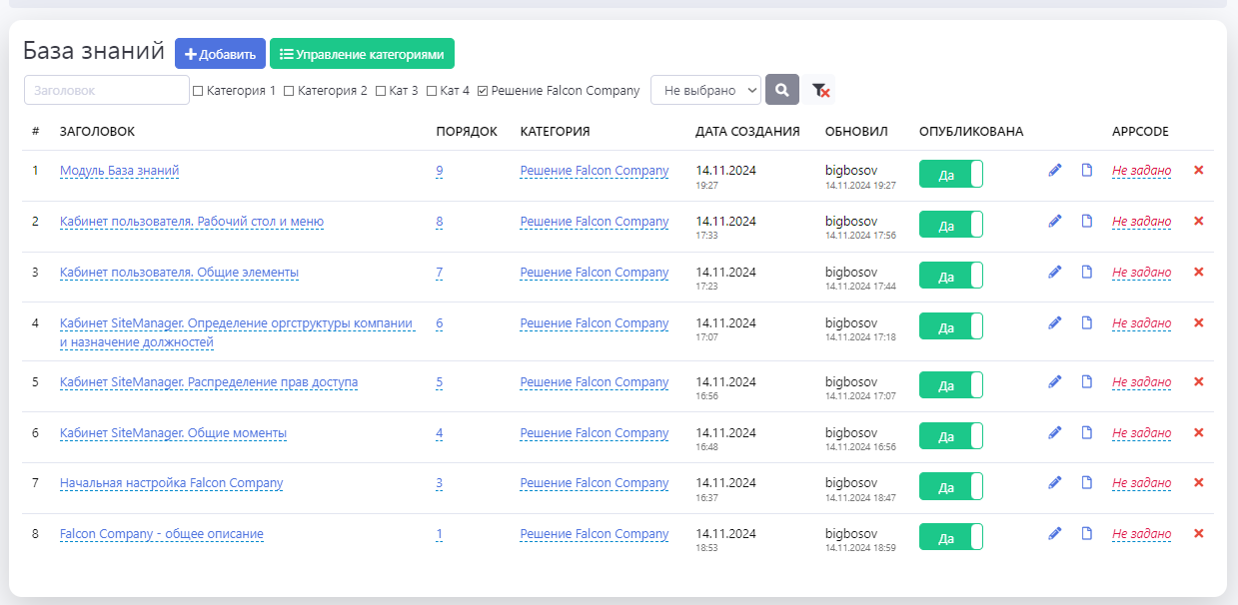Open the Не выбрано dropdown
This screenshot has width=1238, height=605.
pos(705,90)
